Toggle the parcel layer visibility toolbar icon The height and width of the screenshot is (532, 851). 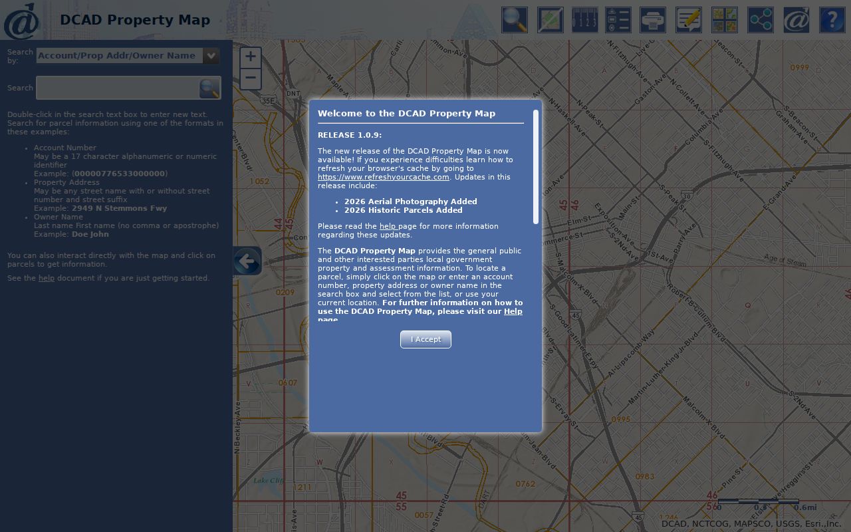[550, 20]
